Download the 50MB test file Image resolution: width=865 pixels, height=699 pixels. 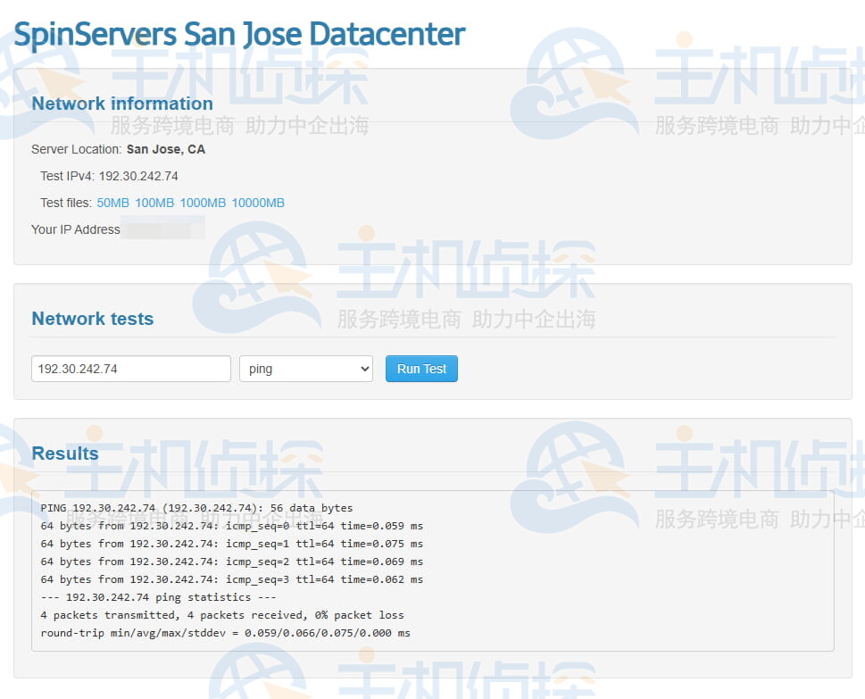112,203
